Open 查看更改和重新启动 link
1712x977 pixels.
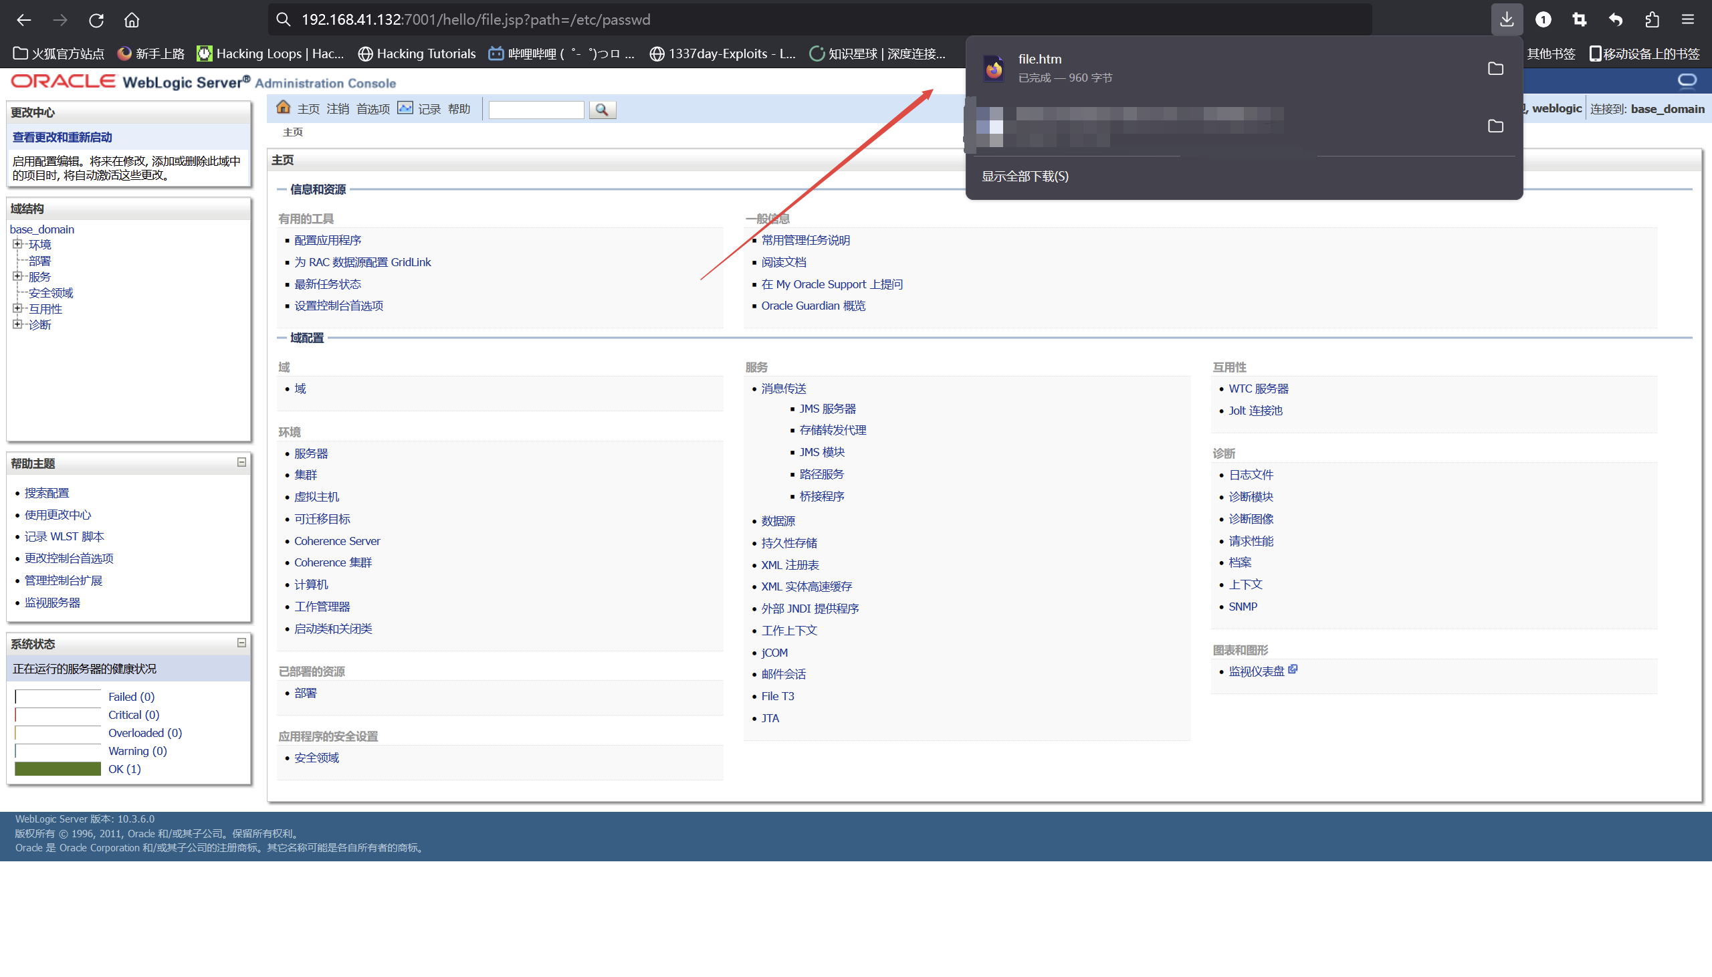tap(62, 138)
